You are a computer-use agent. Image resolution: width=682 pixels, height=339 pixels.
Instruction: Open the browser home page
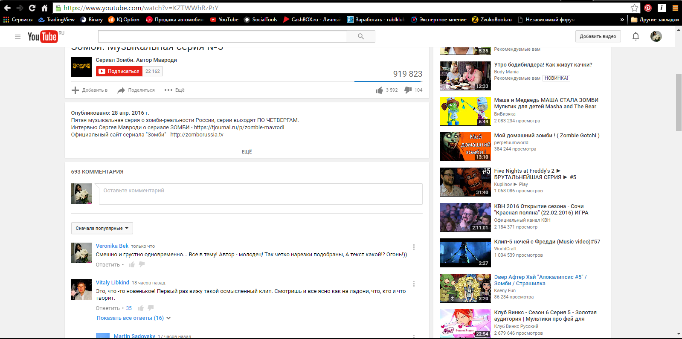44,8
